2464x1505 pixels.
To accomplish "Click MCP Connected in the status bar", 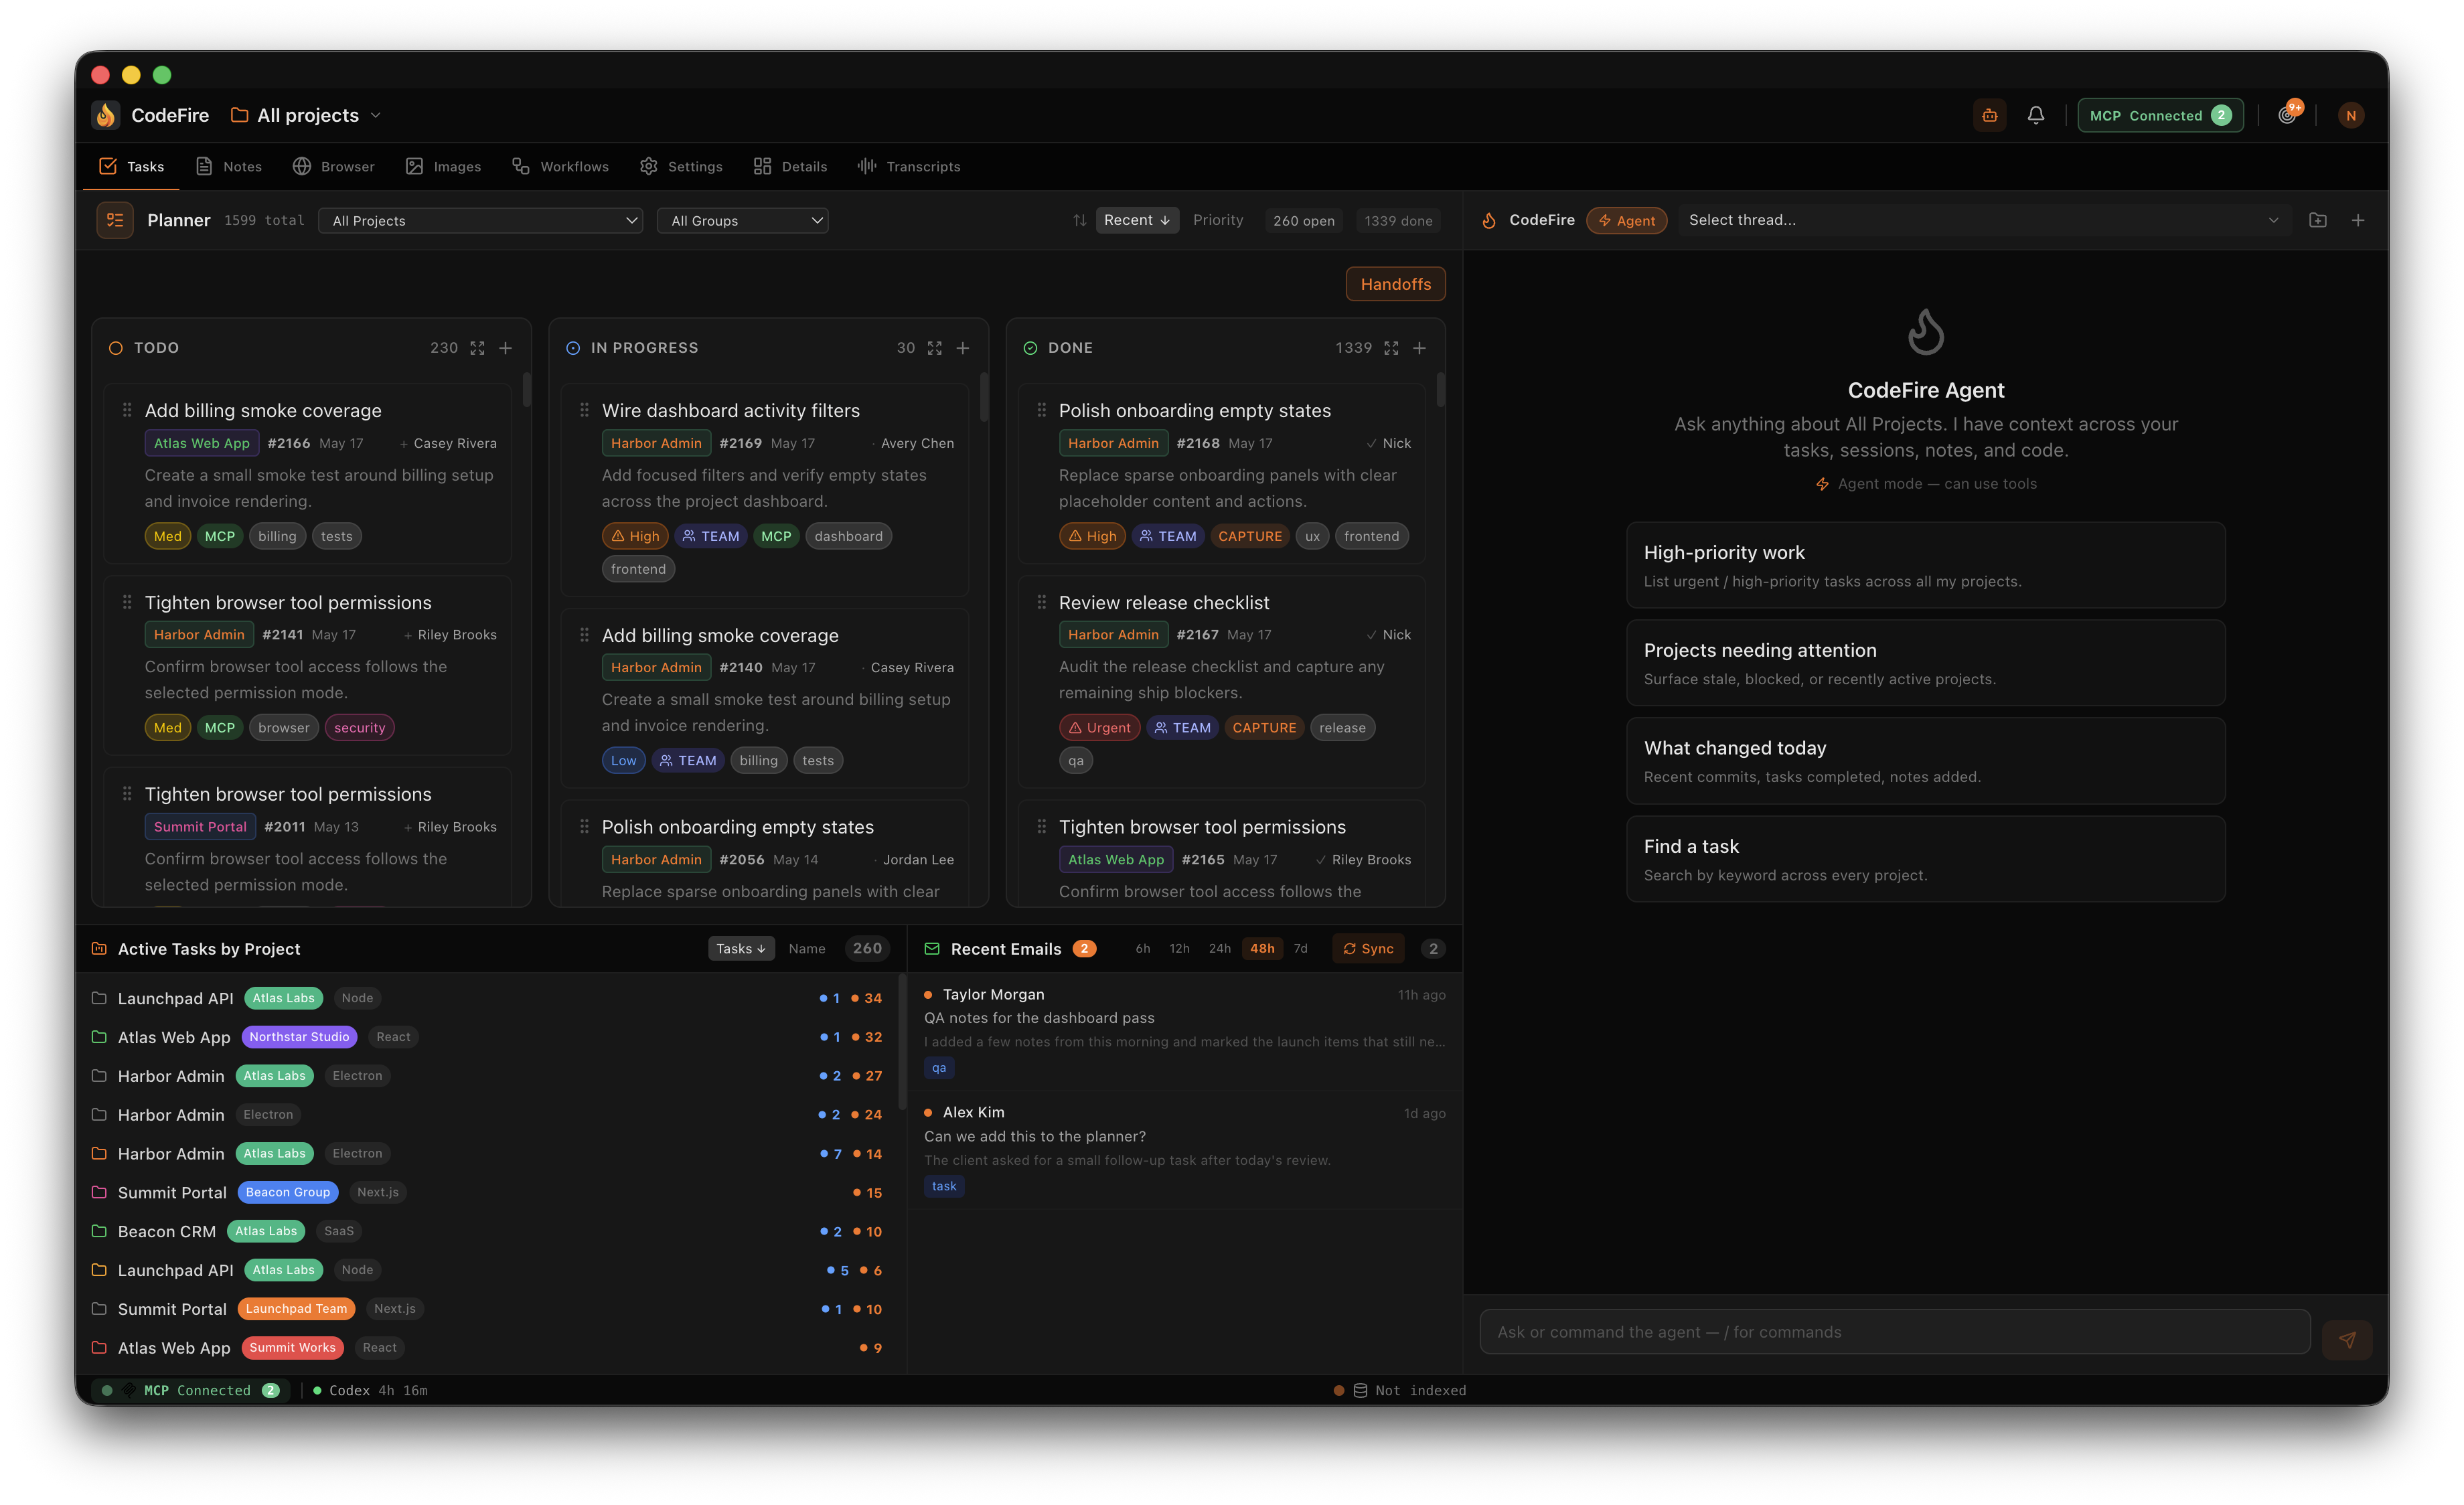I will point(190,1390).
